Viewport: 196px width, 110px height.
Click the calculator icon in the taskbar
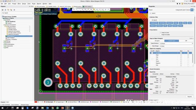coord(22,108)
